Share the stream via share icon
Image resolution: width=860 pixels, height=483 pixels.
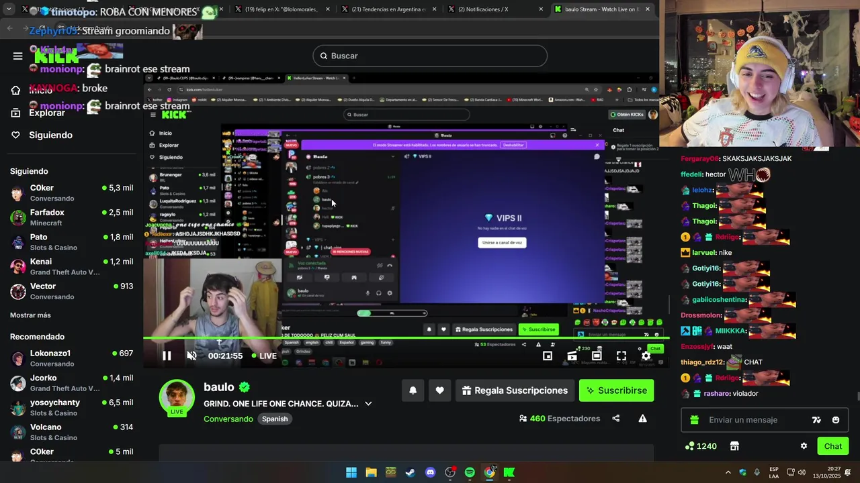[x=615, y=419]
